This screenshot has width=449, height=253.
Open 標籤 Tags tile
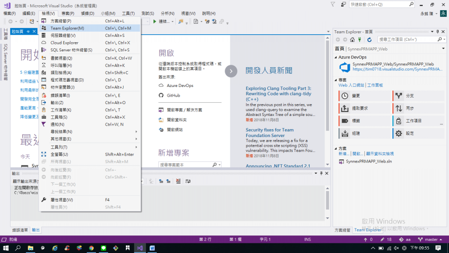(x=365, y=121)
